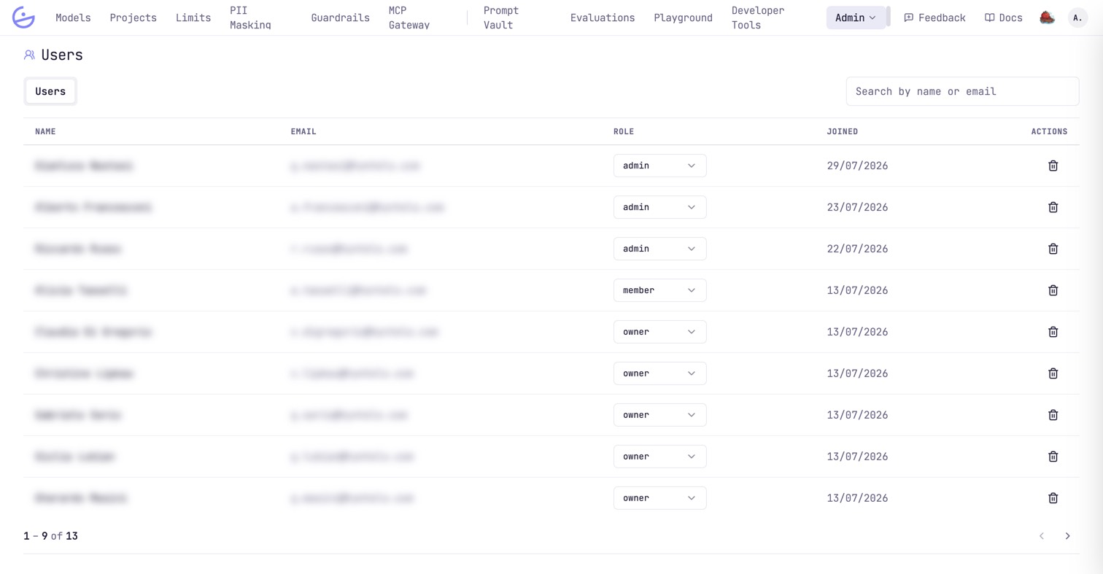Screen dimensions: 1103x574
Task: Open the Playground
Action: pyautogui.click(x=683, y=18)
